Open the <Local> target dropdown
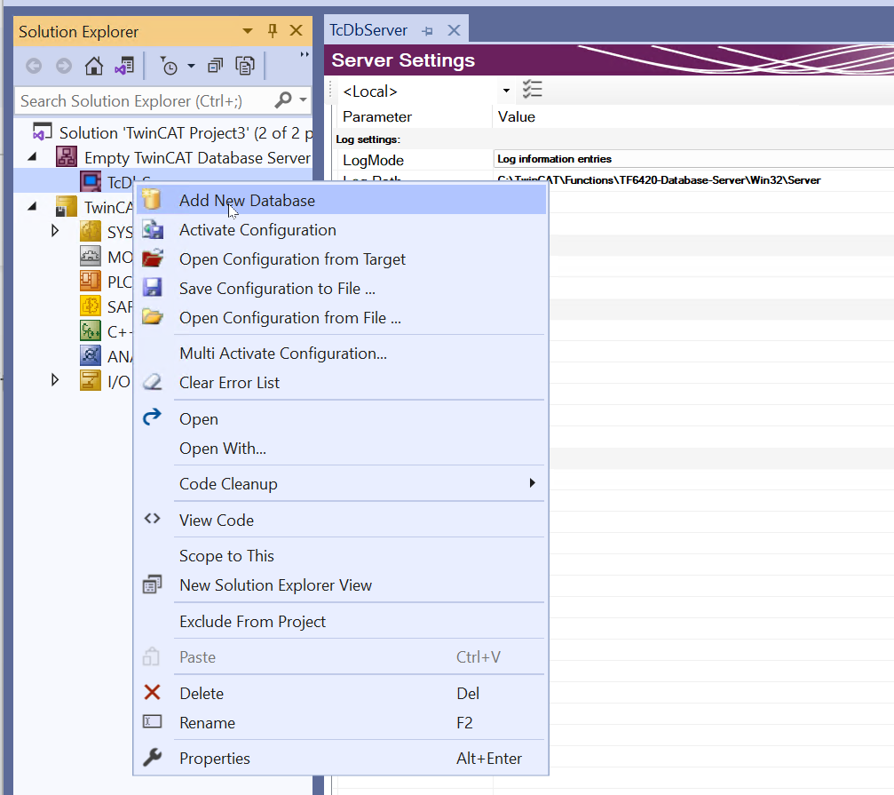894x795 pixels. [506, 91]
